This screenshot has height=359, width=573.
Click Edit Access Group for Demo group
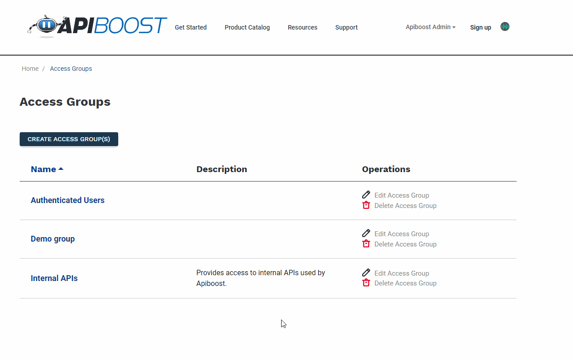[x=402, y=234]
